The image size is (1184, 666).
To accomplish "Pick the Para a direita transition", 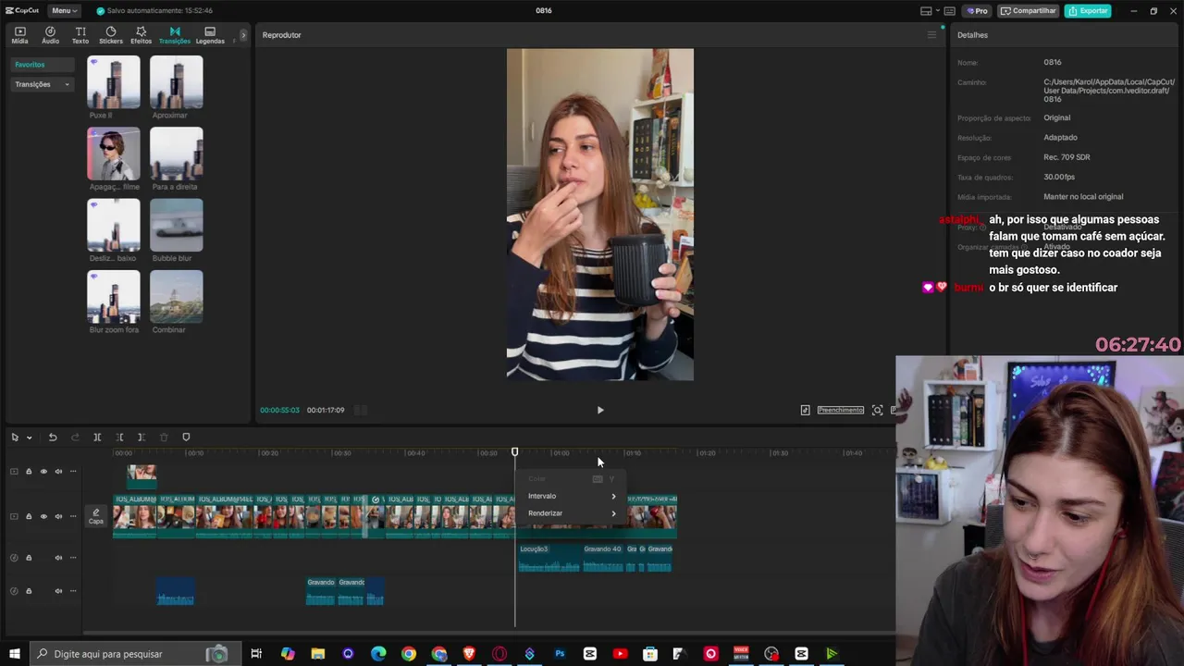I will click(176, 154).
